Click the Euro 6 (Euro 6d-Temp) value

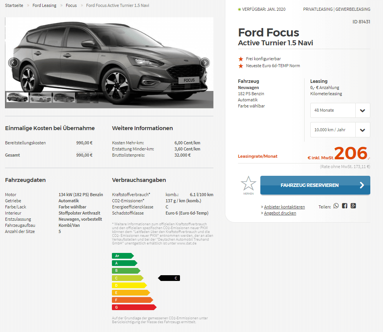pyautogui.click(x=187, y=213)
